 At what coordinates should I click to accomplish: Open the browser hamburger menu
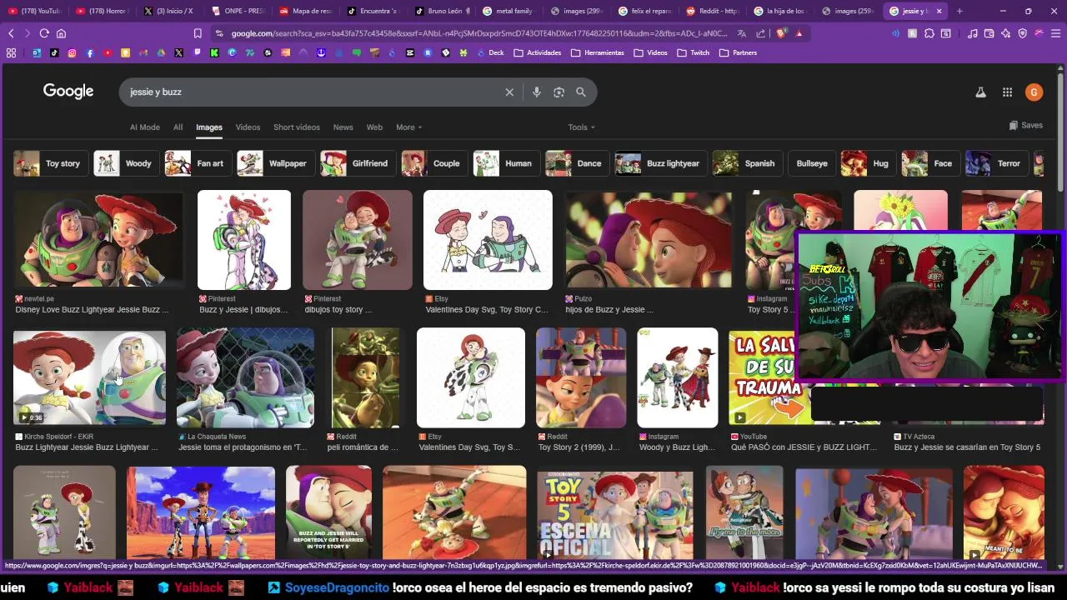click(1055, 33)
